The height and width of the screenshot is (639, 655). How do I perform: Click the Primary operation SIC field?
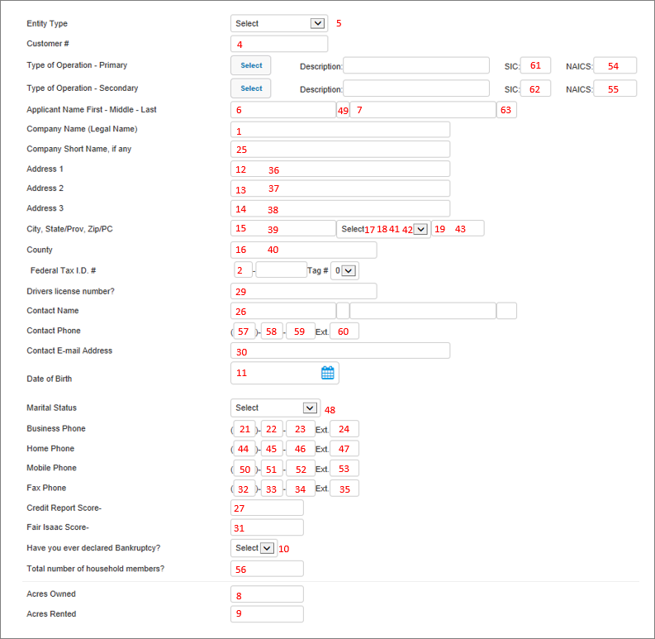[x=535, y=65]
